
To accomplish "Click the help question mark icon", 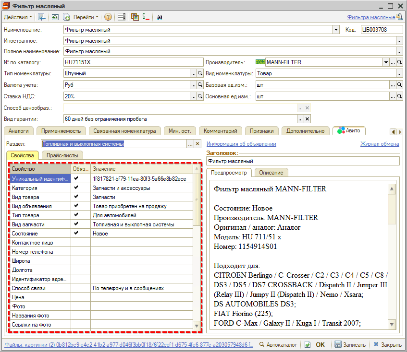I will (108, 17).
